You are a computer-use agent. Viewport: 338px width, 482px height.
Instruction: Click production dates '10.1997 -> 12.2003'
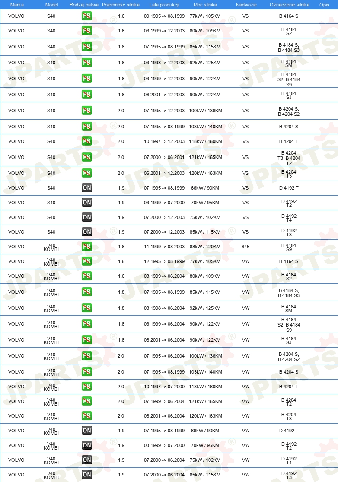click(x=164, y=141)
